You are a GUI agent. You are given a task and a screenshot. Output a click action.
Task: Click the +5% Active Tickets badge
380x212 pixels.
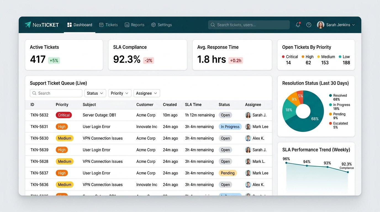(54, 60)
